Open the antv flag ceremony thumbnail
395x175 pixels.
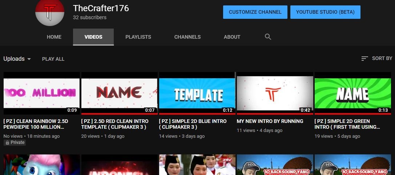tap(197, 165)
